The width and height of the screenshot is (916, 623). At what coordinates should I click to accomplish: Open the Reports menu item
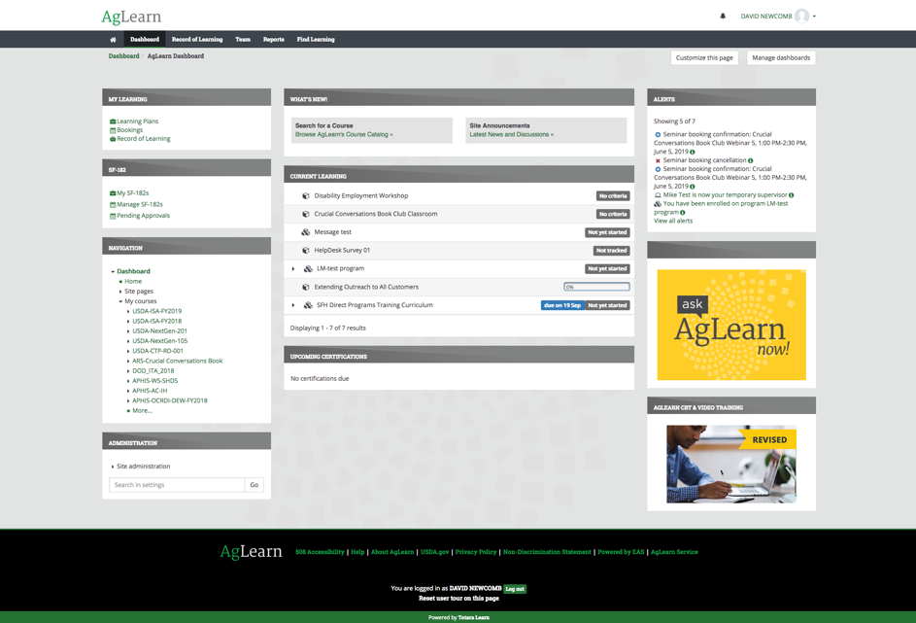(273, 39)
